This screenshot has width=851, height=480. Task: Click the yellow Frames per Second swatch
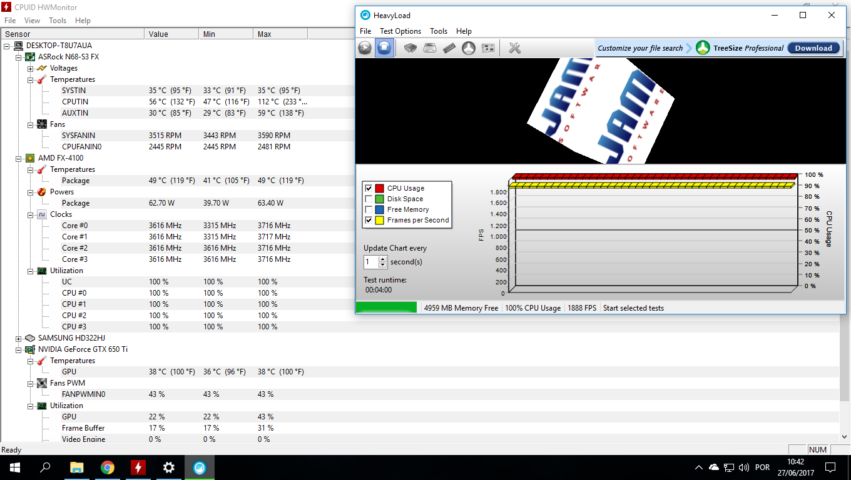point(379,220)
